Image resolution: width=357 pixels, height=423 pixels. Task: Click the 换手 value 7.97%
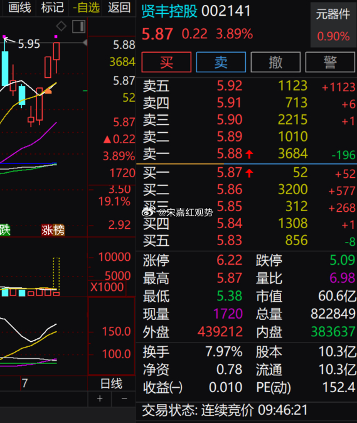point(224,352)
